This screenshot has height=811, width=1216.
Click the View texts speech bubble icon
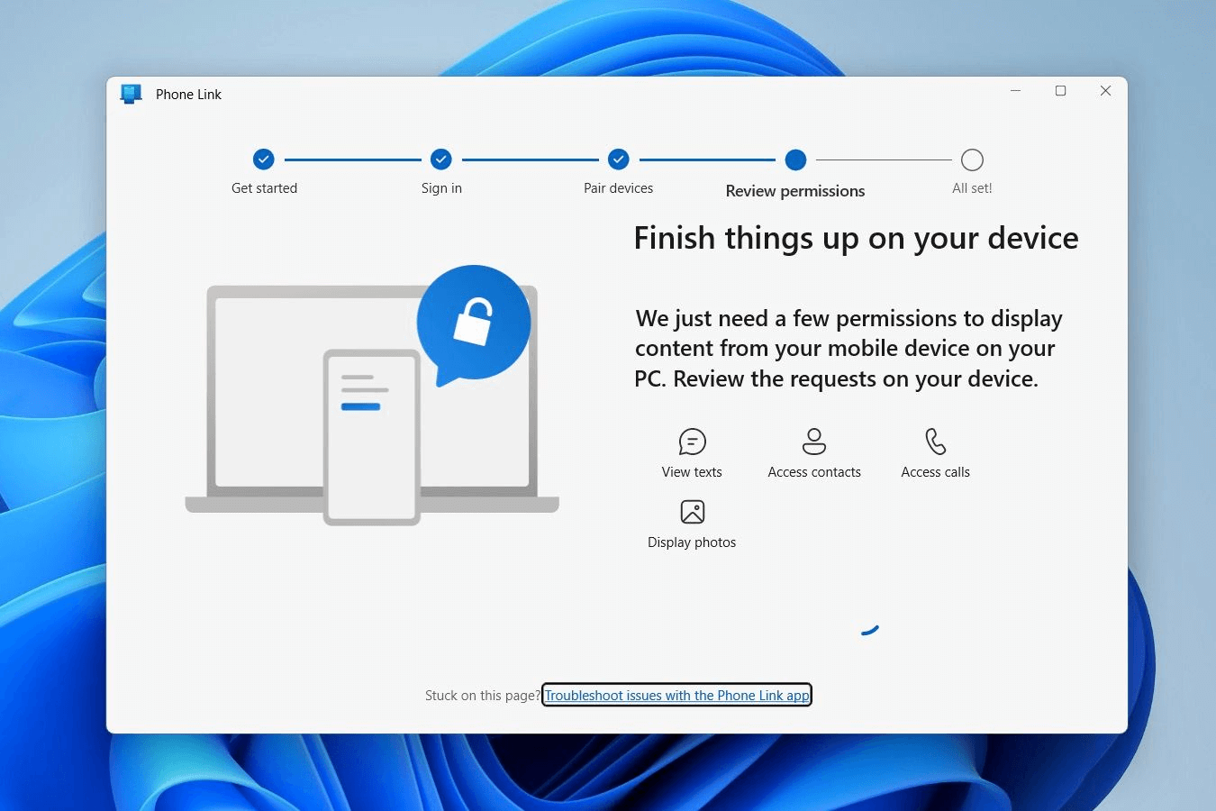(692, 442)
